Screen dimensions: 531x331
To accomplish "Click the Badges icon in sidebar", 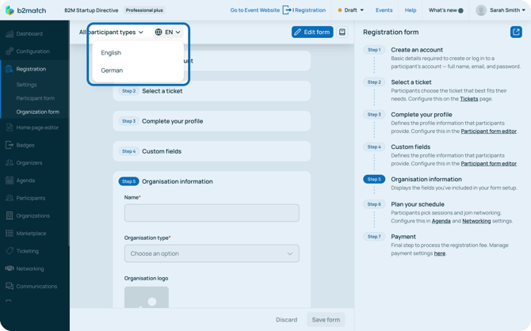I will pyautogui.click(x=10, y=145).
